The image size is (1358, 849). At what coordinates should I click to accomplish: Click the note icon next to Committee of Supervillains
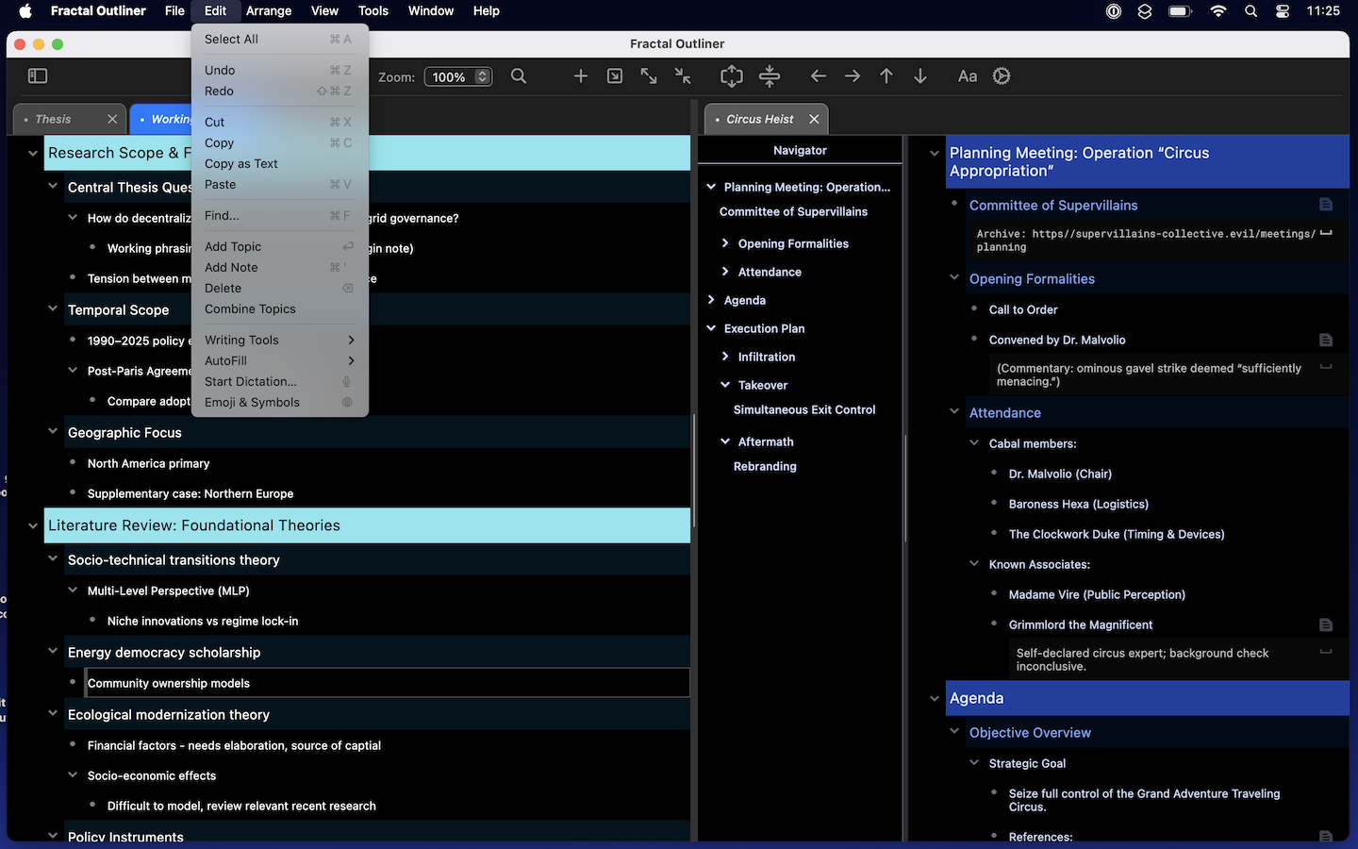(x=1326, y=204)
